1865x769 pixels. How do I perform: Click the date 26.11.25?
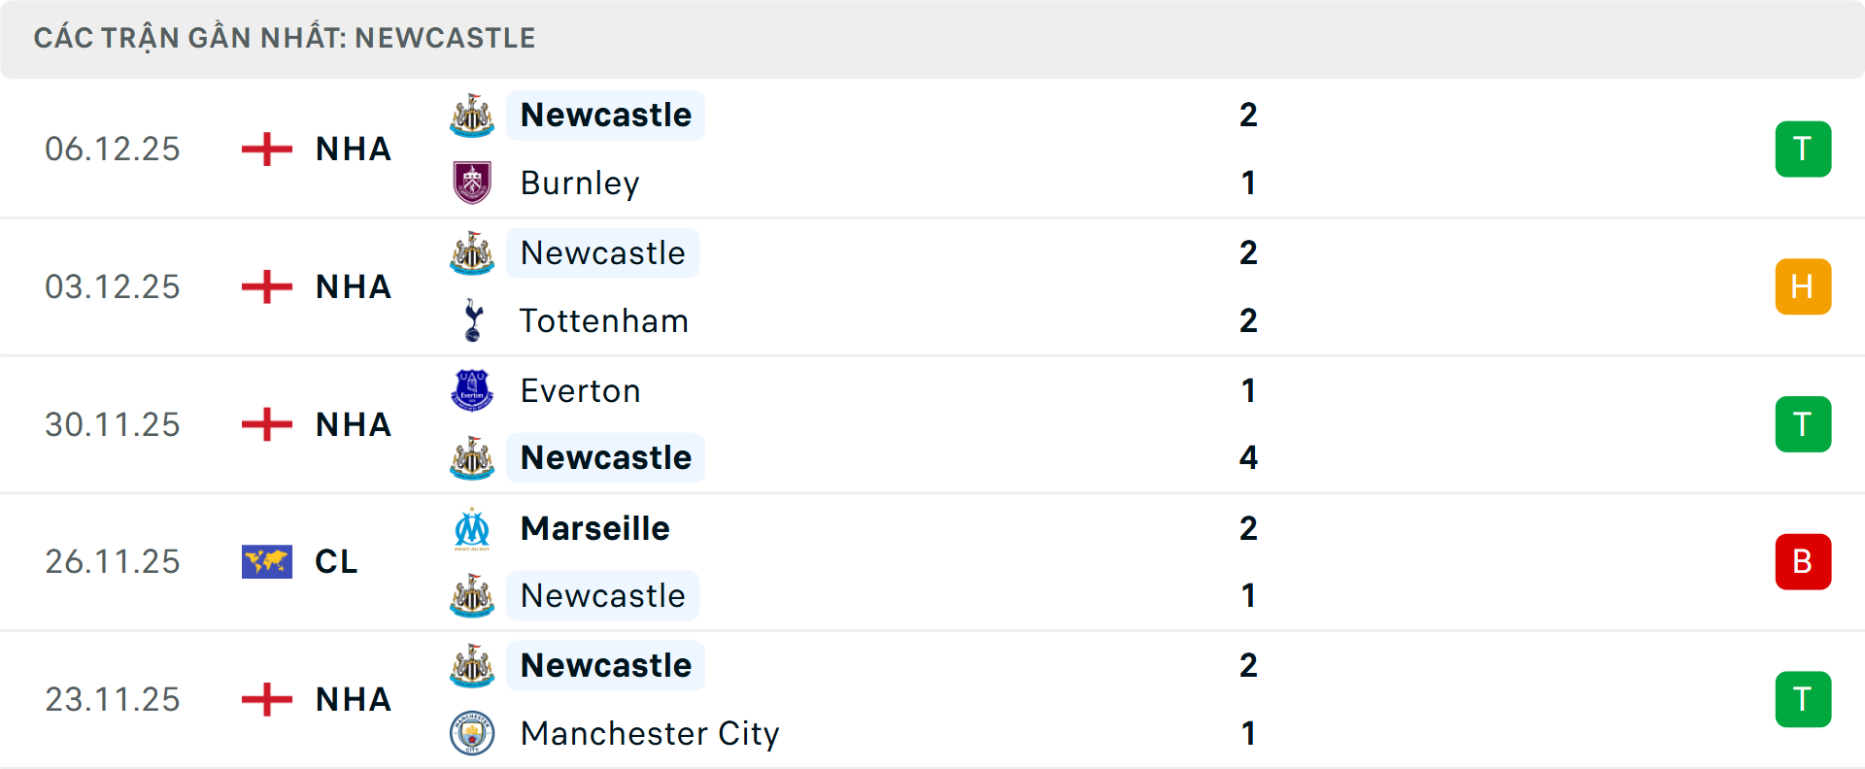[113, 561]
